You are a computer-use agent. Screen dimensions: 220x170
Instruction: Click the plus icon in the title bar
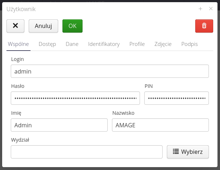200,9
